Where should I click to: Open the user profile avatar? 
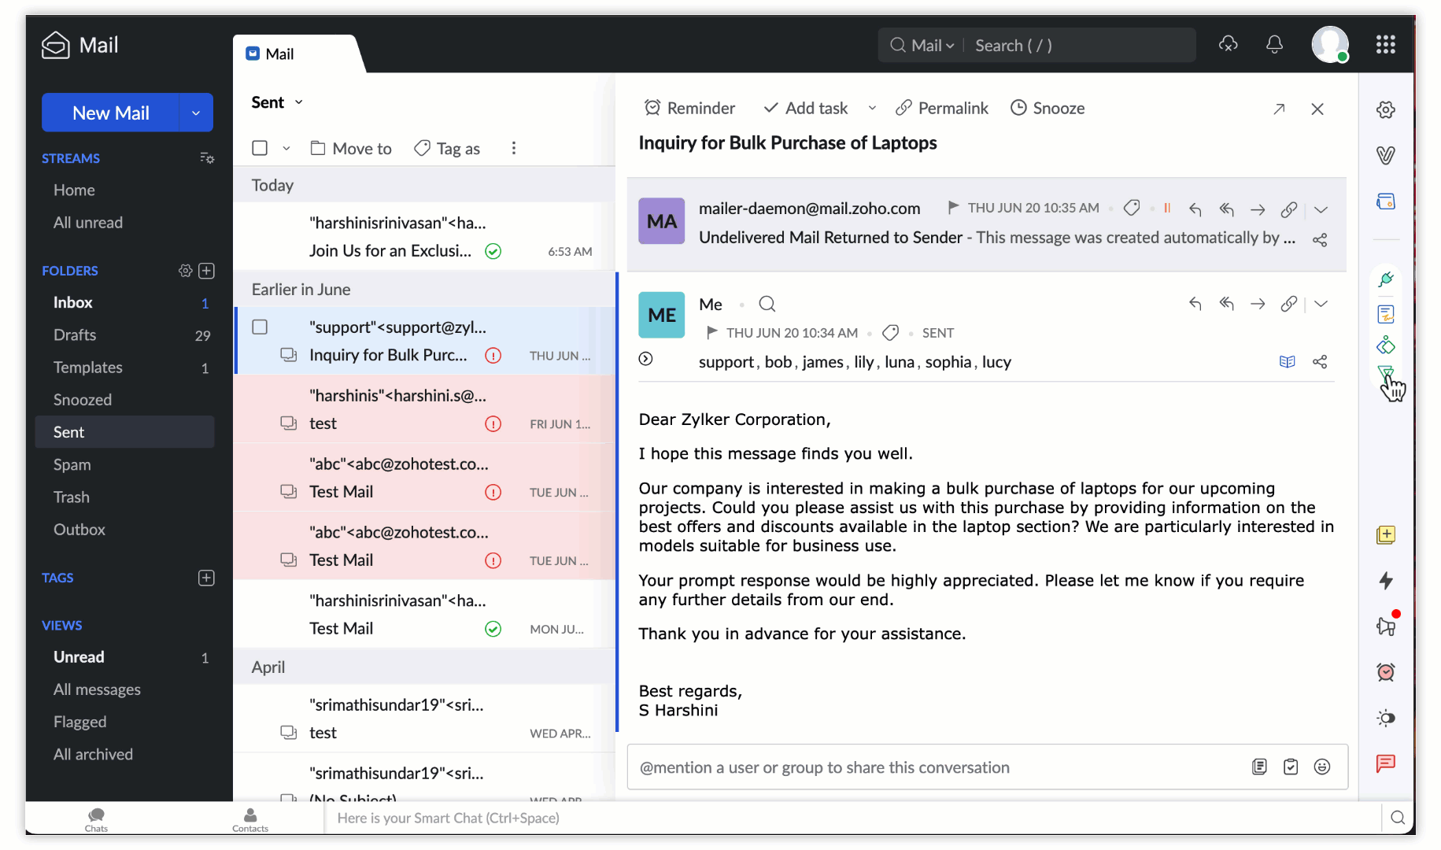[x=1330, y=44]
